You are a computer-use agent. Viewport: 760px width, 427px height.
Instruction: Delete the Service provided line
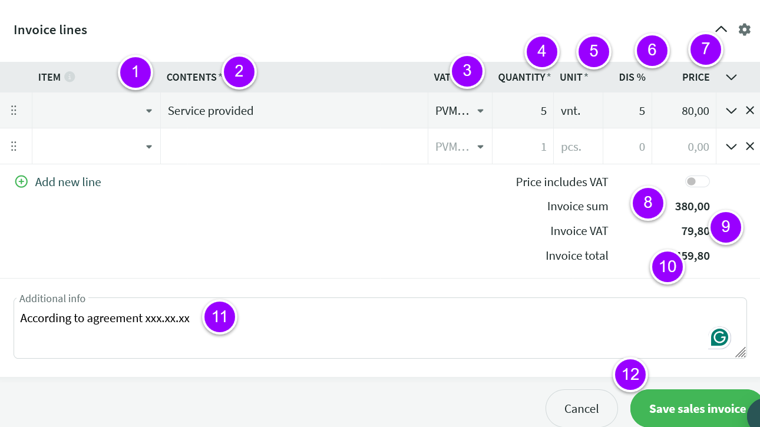750,111
